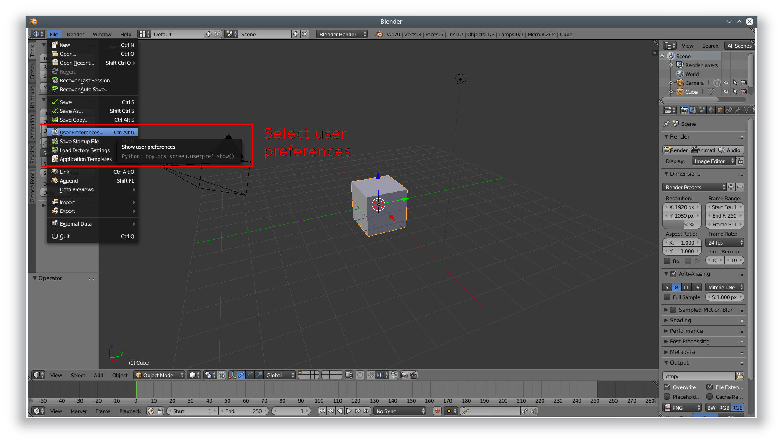The width and height of the screenshot is (783, 444).
Task: Open the World properties tab globe icon
Action: (x=711, y=110)
